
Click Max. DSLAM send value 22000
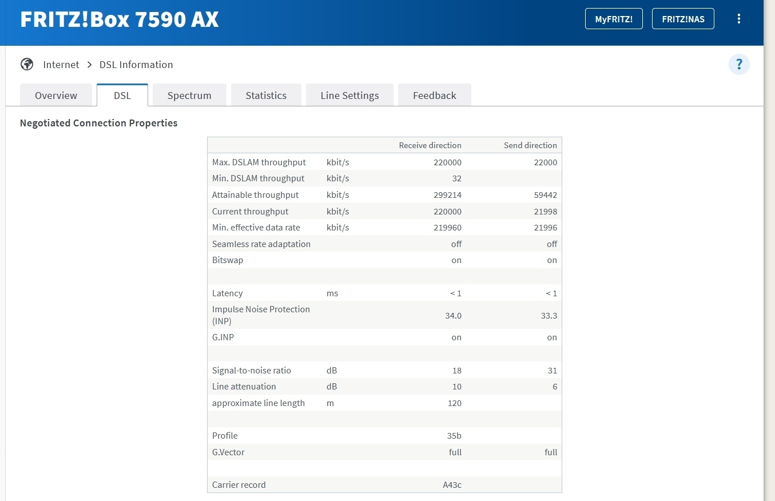pyautogui.click(x=545, y=162)
